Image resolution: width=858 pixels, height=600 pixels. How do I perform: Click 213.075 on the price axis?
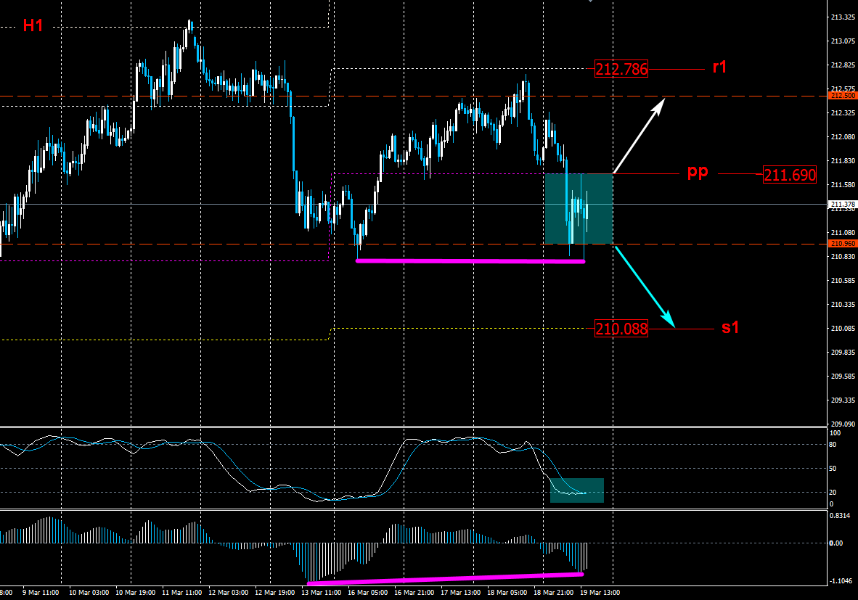(x=843, y=41)
